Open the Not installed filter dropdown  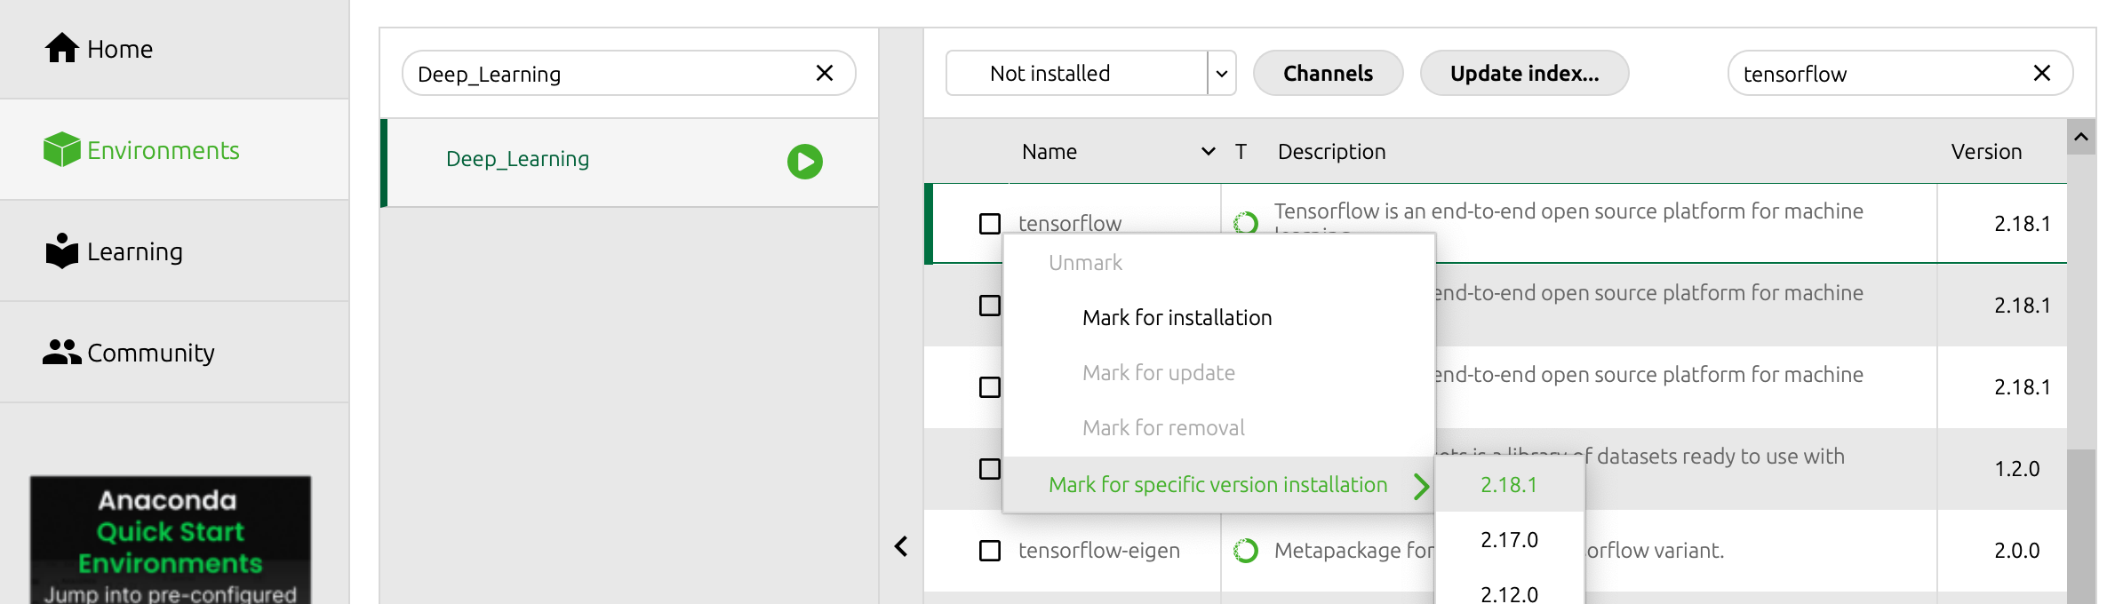click(x=1221, y=73)
